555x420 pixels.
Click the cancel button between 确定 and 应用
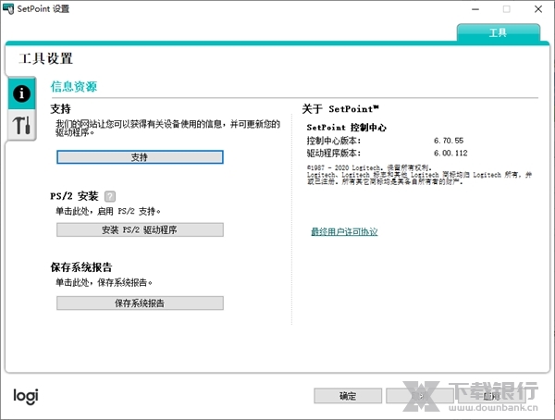(x=419, y=396)
